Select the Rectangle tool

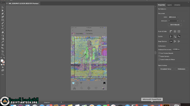pos(2,20)
